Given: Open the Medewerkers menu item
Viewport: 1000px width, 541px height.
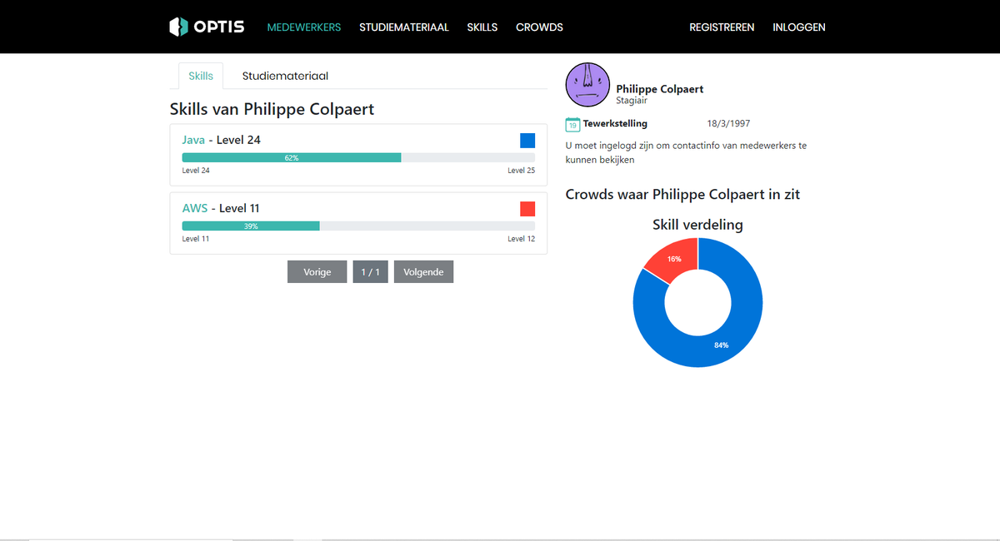Looking at the screenshot, I should click(x=304, y=27).
